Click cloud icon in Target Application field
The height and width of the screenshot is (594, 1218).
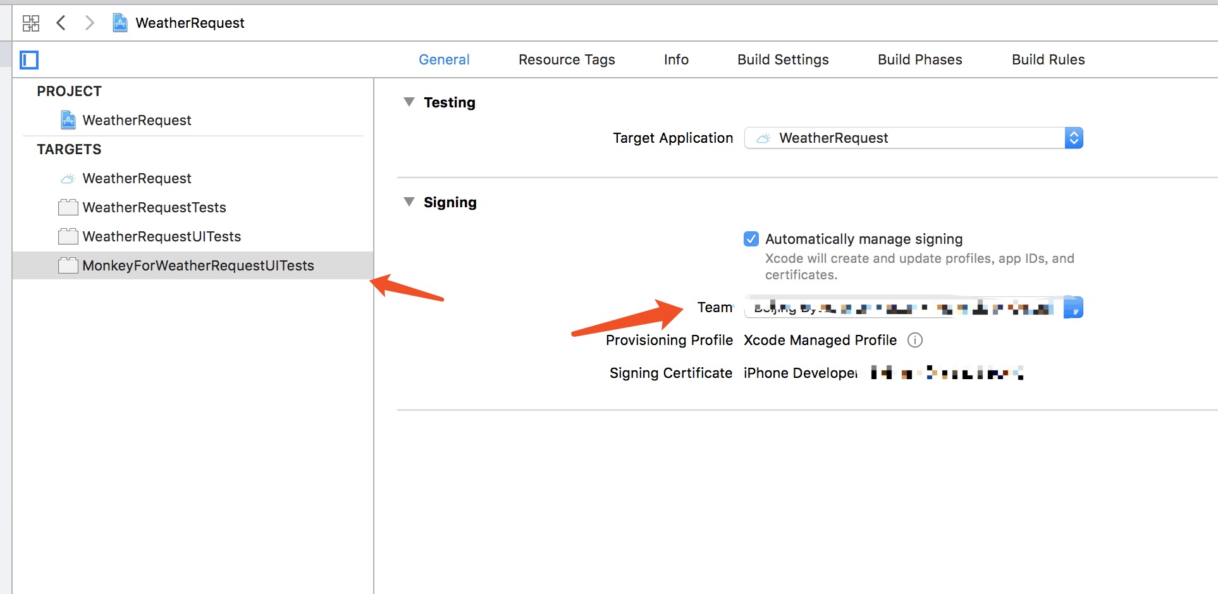pyautogui.click(x=764, y=138)
